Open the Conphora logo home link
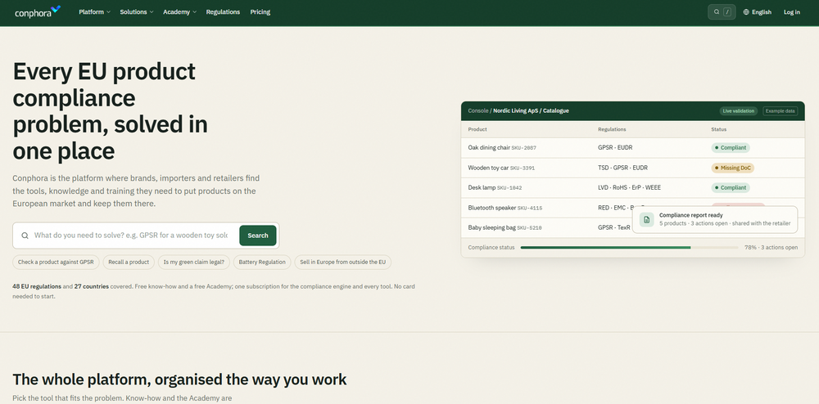 [38, 12]
